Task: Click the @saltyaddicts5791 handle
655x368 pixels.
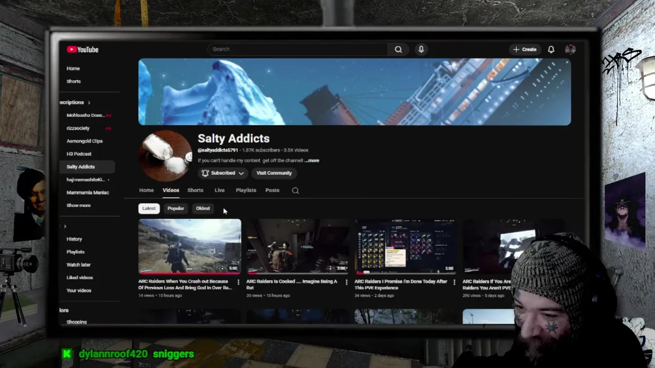Action: 218,150
